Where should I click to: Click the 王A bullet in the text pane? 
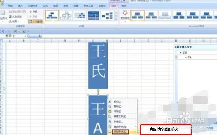[x=189, y=57]
